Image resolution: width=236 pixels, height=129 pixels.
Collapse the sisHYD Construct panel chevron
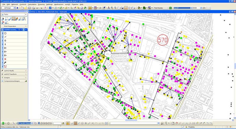(x=26, y=30)
